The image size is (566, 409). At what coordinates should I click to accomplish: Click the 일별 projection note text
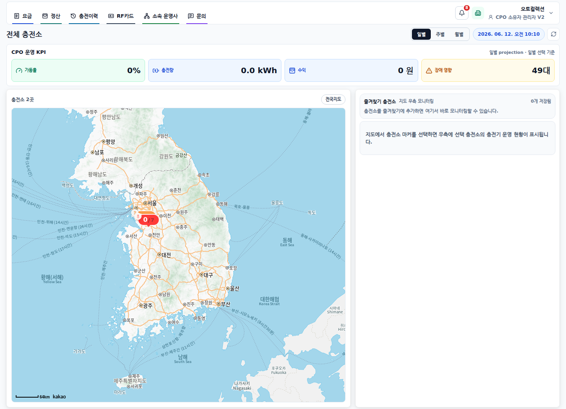point(522,52)
